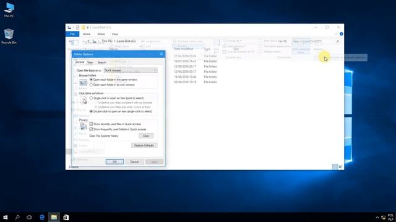The width and height of the screenshot is (396, 222).
Task: Click the Clear history button
Action: pyautogui.click(x=146, y=136)
